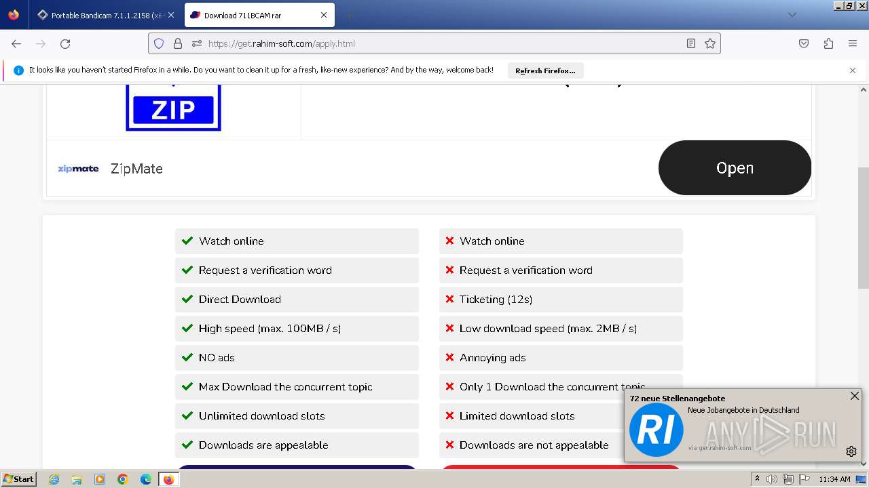Click 'Ticketing (12s)' row
The width and height of the screenshot is (869, 488).
(x=561, y=300)
